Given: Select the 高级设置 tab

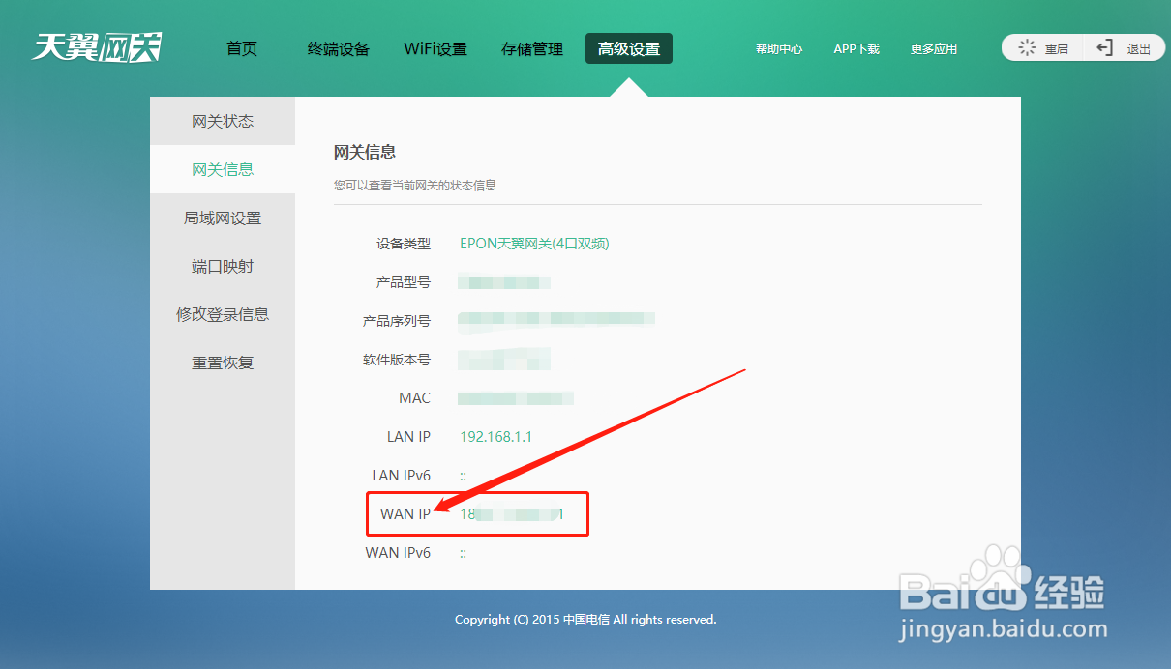Looking at the screenshot, I should [x=629, y=48].
